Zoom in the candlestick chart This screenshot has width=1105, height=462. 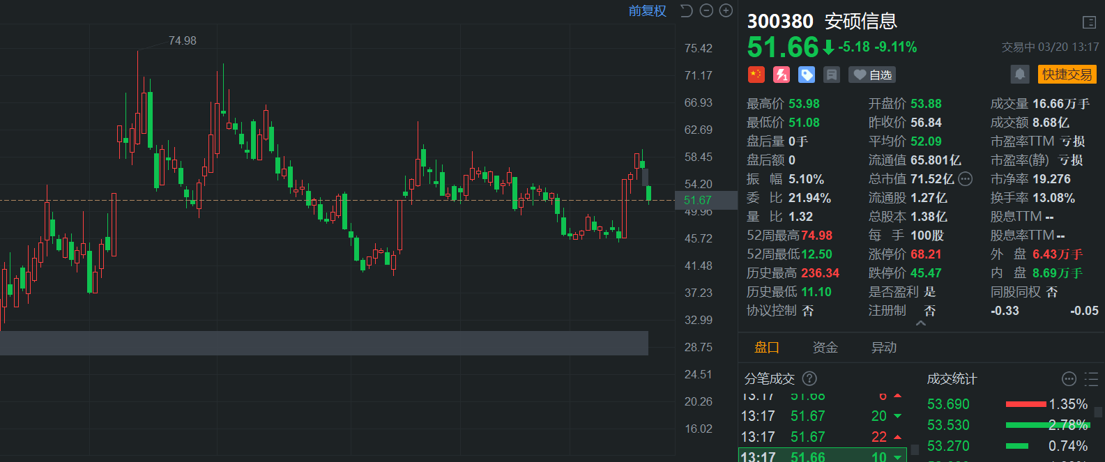[726, 10]
